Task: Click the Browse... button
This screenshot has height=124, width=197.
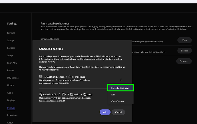Action: pyautogui.click(x=184, y=61)
